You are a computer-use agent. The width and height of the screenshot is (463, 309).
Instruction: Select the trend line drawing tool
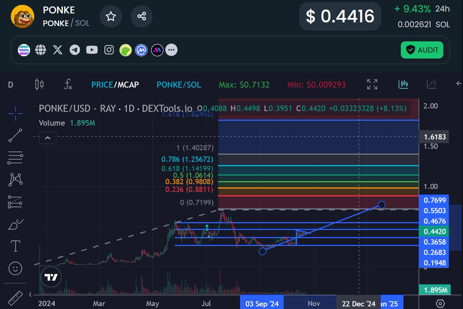tap(15, 135)
